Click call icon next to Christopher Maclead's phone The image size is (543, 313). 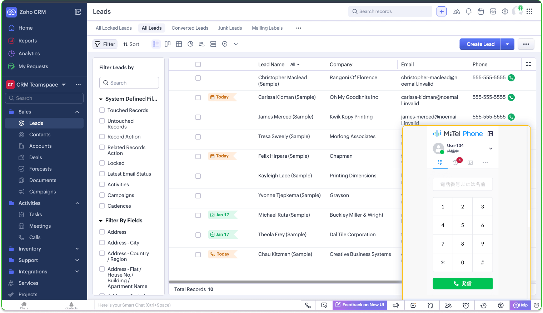point(511,78)
